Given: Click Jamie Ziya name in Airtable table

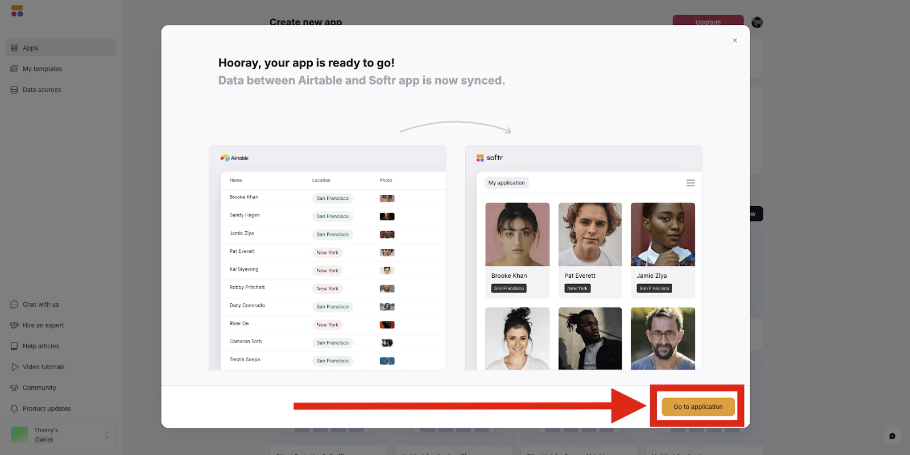Looking at the screenshot, I should click(x=242, y=233).
